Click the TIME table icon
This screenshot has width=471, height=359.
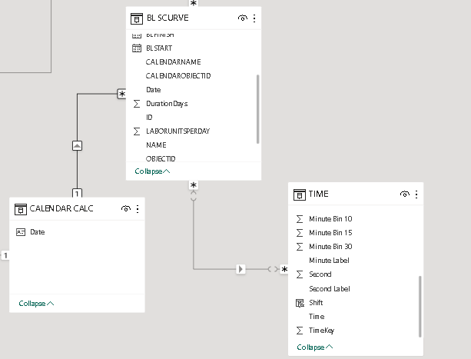click(x=299, y=194)
